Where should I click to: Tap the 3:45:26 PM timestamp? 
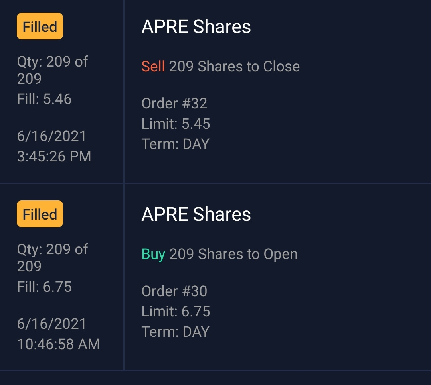(54, 156)
